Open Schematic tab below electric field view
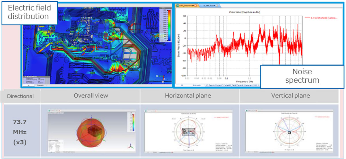Viewport: 346px width, 159px height. click(41, 85)
